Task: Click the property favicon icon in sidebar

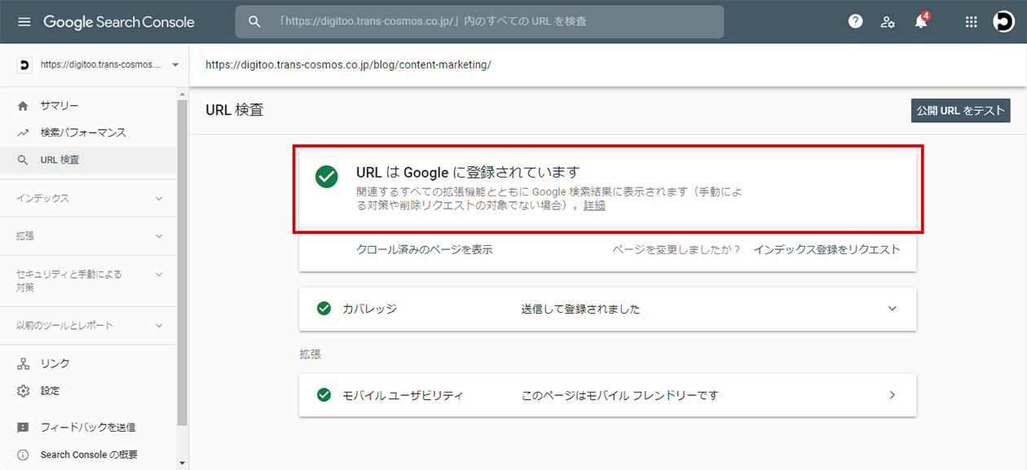Action: [x=24, y=64]
